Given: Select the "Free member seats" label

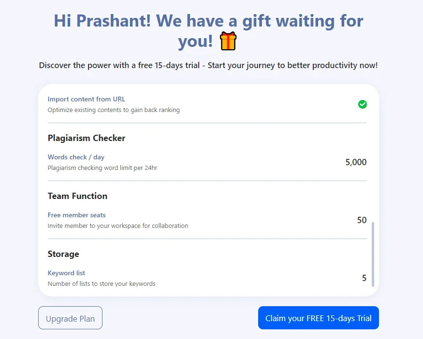Looking at the screenshot, I should coord(76,215).
